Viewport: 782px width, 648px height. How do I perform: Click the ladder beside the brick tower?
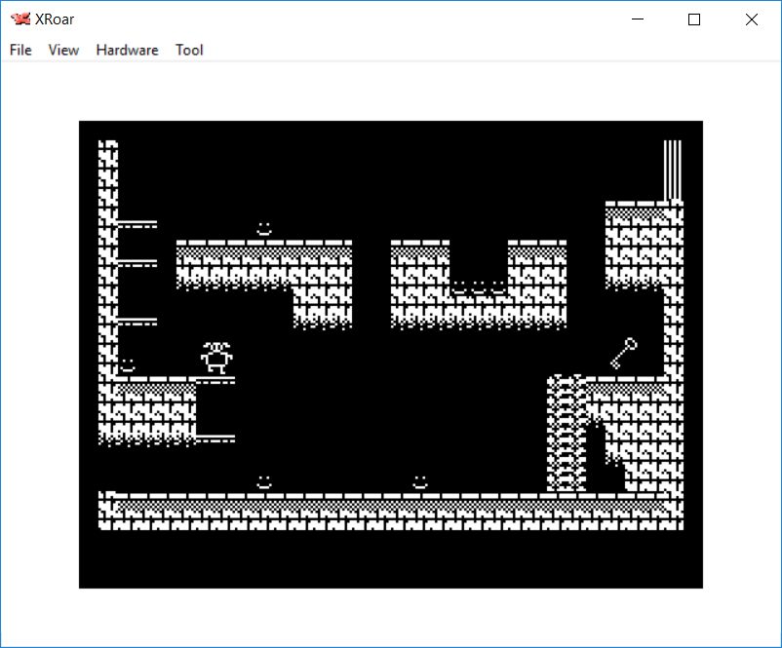567,434
